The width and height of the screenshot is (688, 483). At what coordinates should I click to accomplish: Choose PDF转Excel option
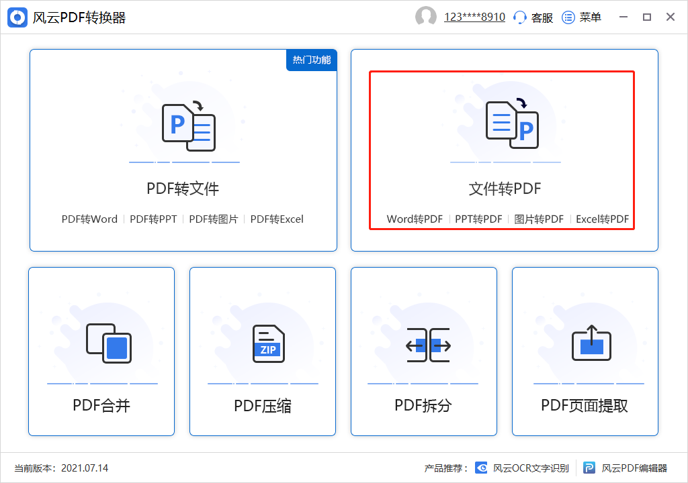[x=277, y=219]
